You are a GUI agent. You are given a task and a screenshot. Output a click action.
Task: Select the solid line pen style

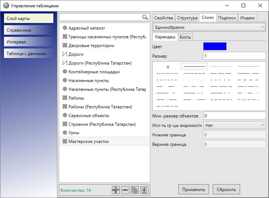click(194, 67)
